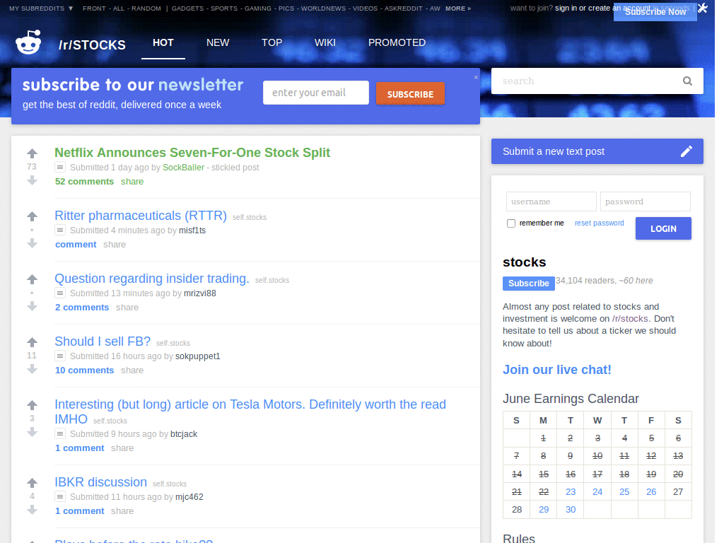Viewport: 724px width, 543px height.
Task: Click the Subscribe Now button at top
Action: [655, 12]
